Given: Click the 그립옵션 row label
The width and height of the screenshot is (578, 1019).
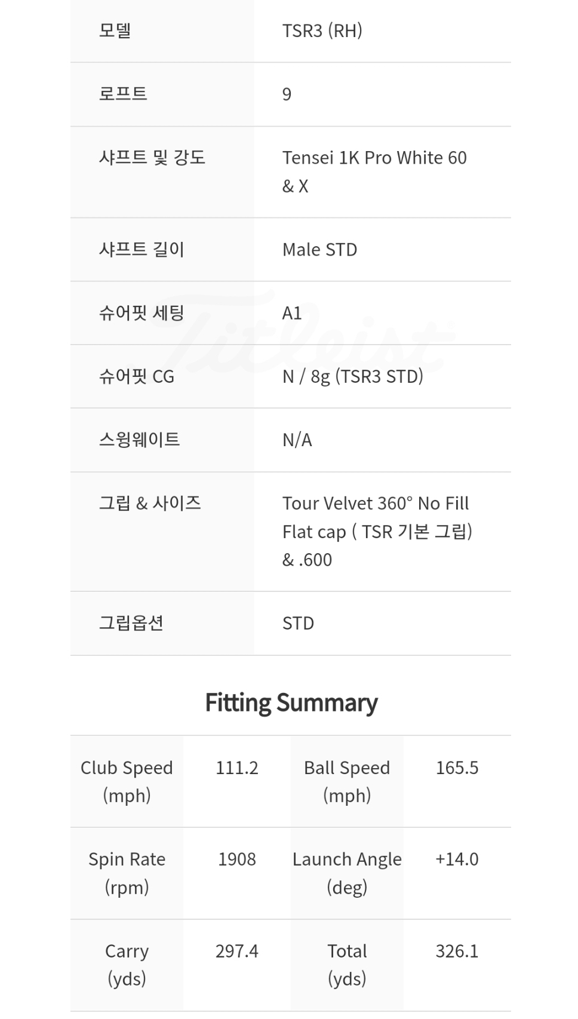Looking at the screenshot, I should (x=131, y=623).
